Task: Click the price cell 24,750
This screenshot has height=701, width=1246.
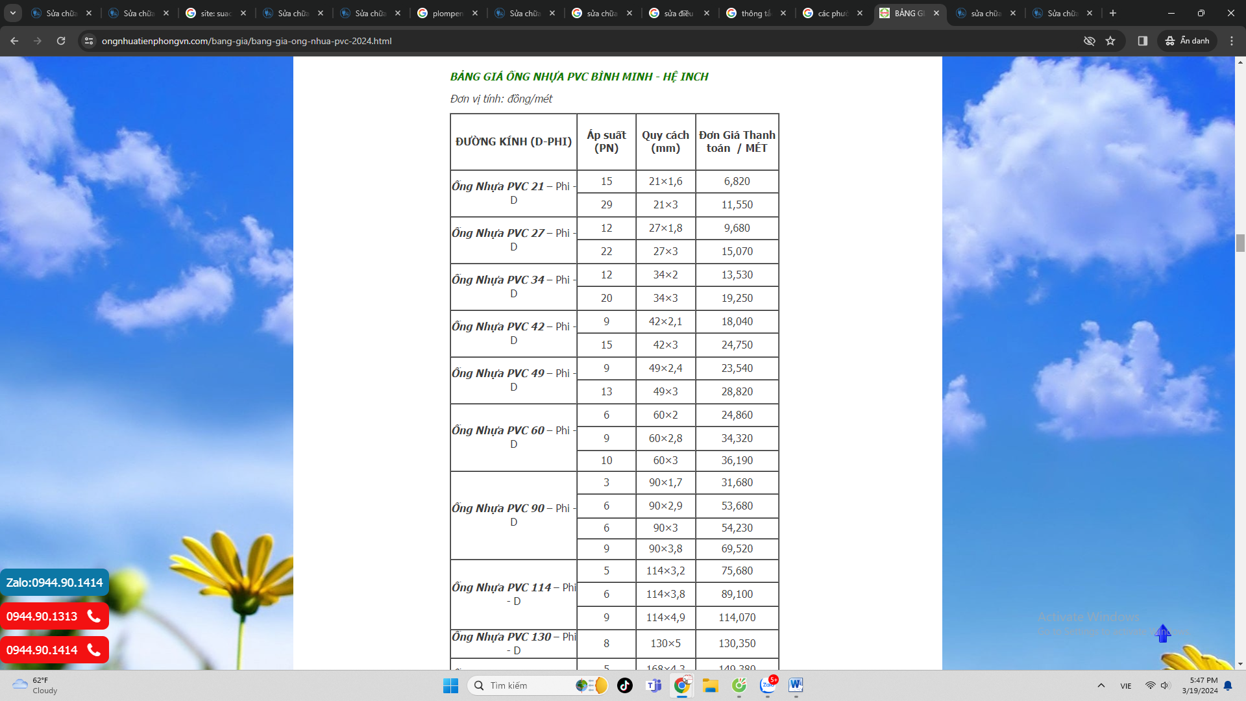Action: click(x=737, y=345)
